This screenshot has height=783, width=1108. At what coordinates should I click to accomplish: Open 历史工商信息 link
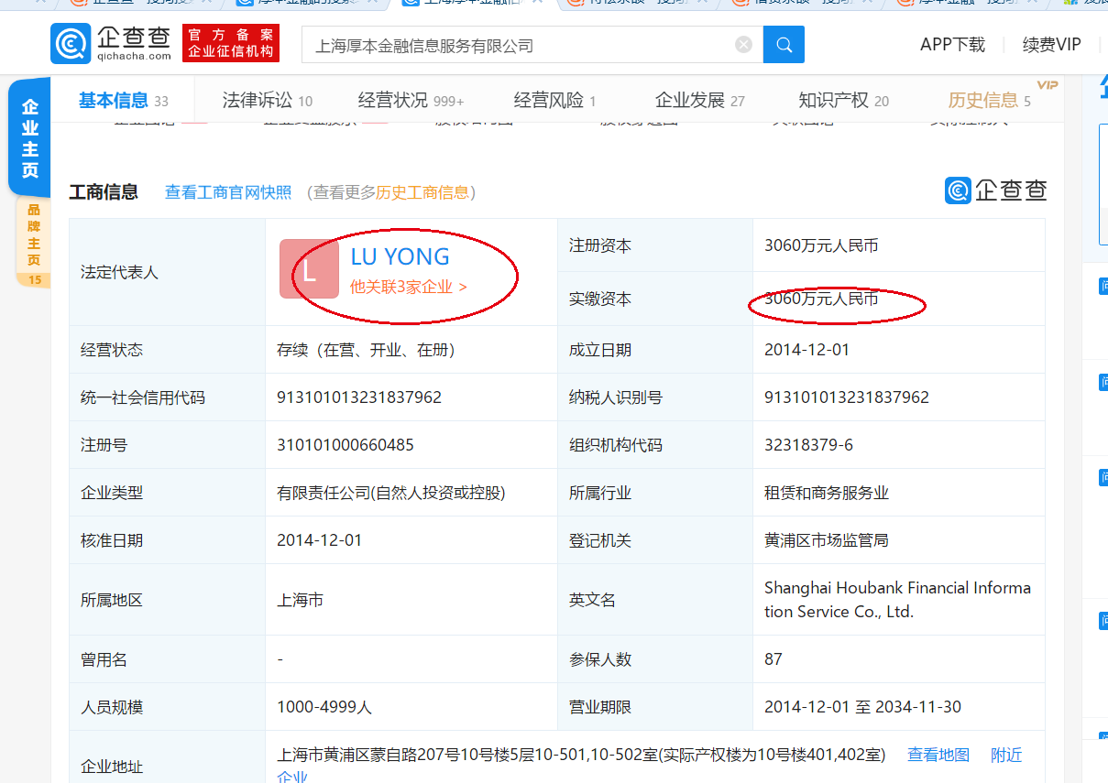coord(422,192)
